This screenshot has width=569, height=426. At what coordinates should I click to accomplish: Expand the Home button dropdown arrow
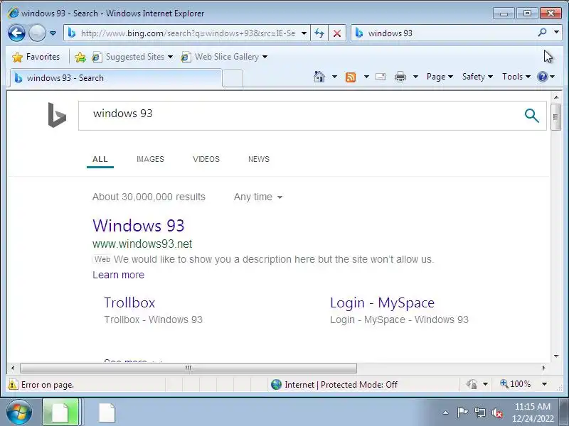click(x=334, y=77)
